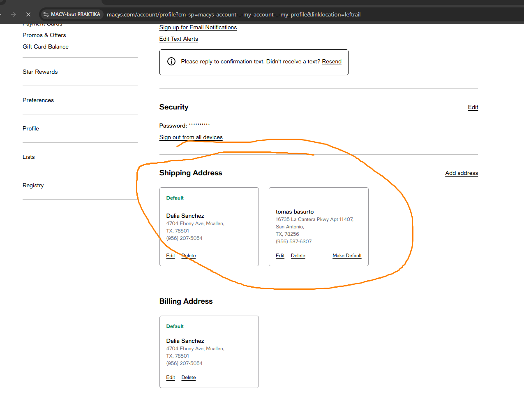Click the address bar URL field
This screenshot has width=524, height=393.
point(233,14)
